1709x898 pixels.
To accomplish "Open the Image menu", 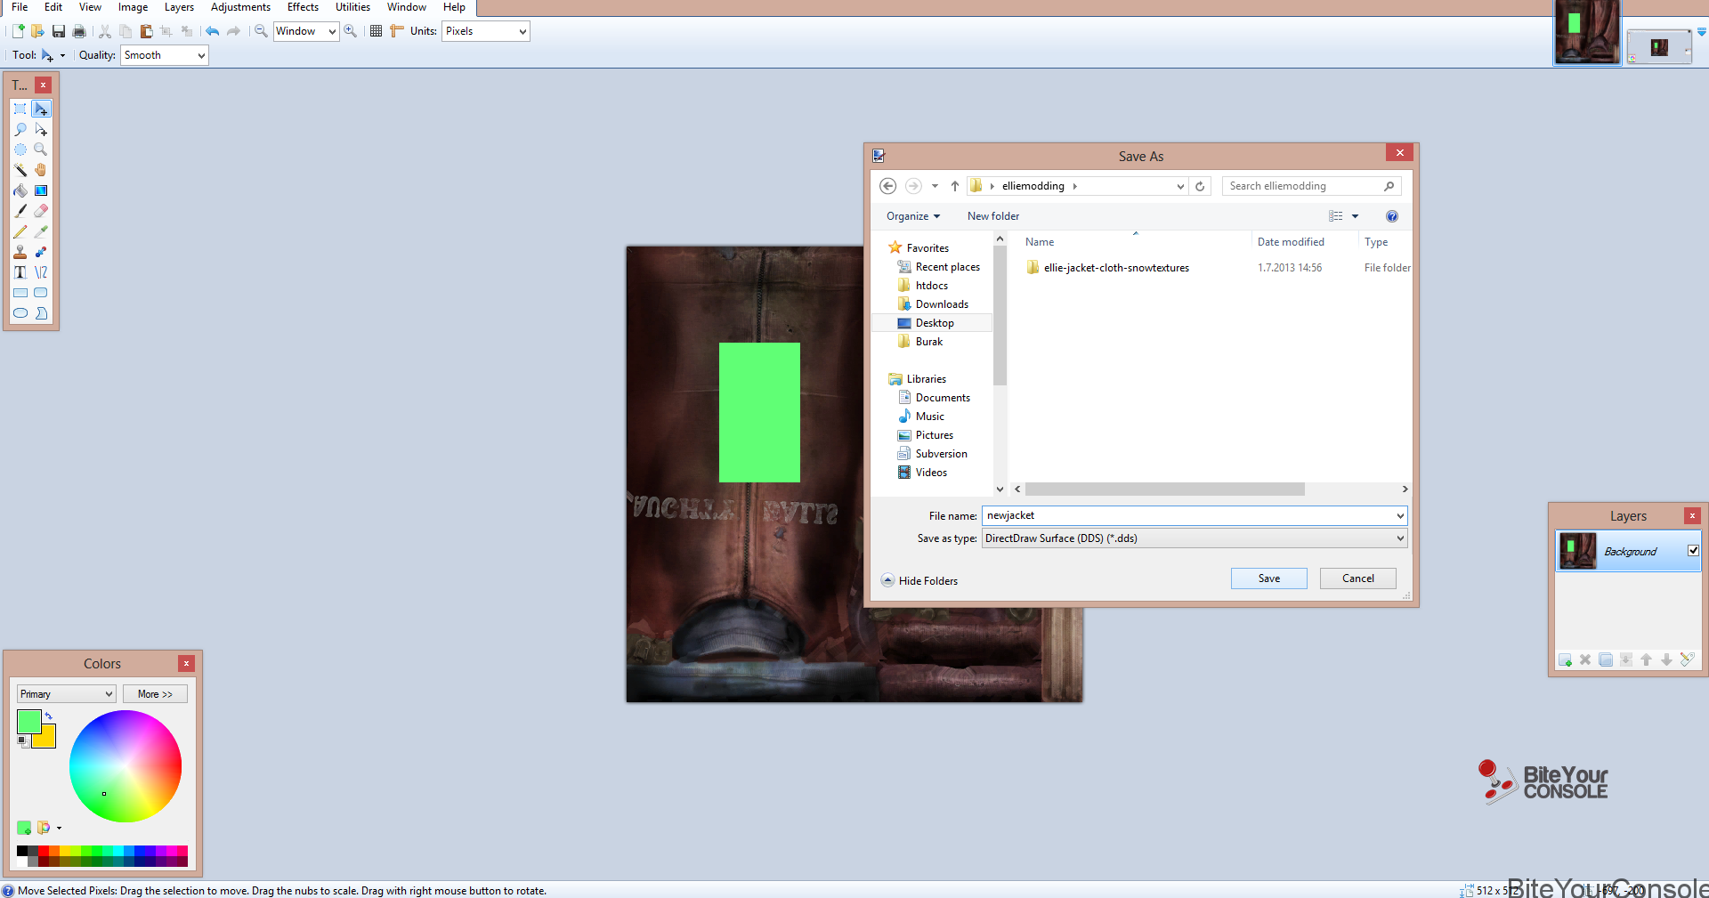I will coord(134,7).
